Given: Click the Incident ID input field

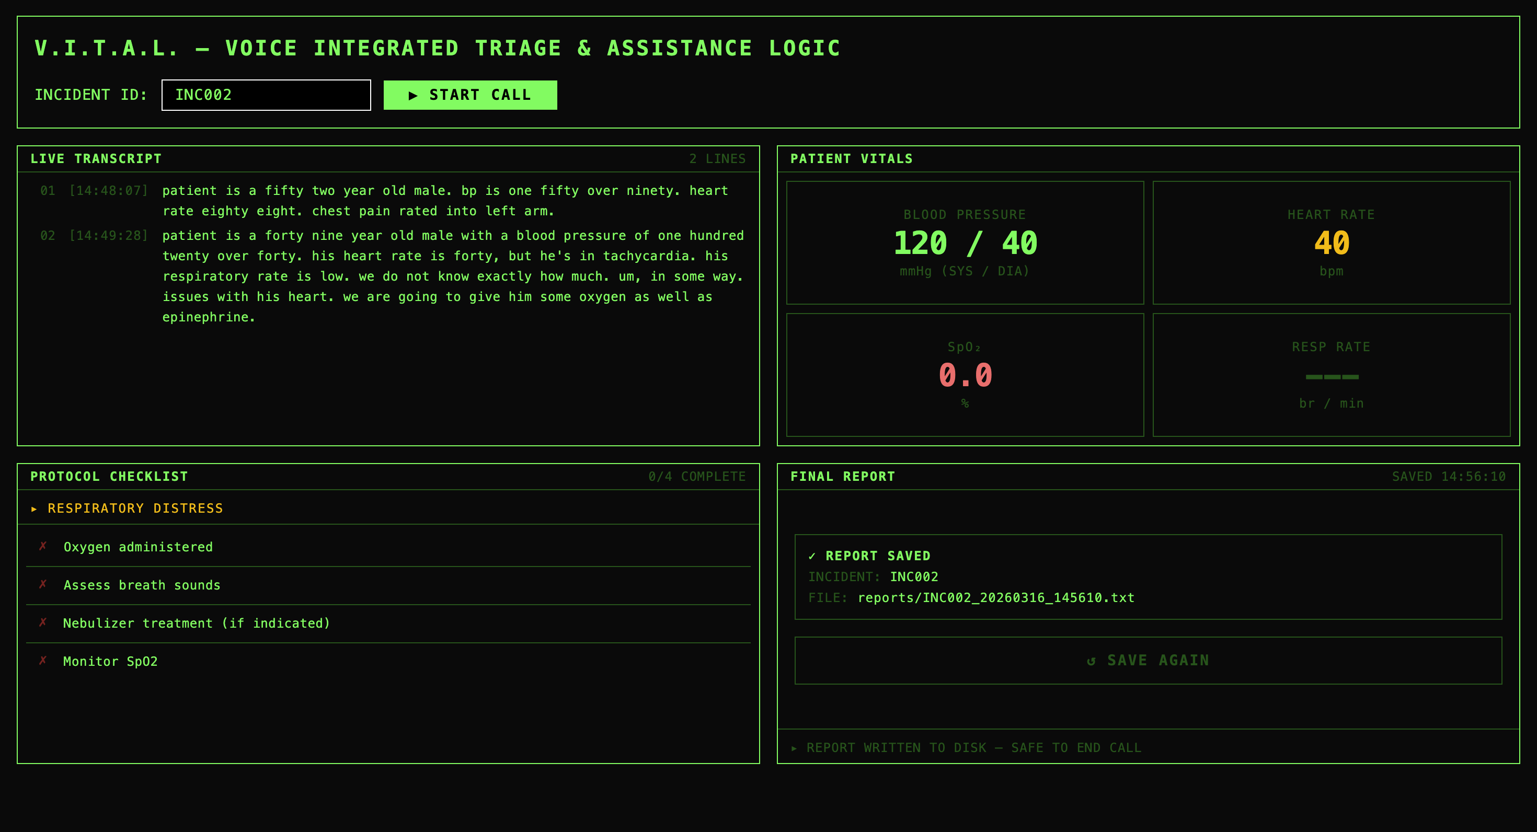Looking at the screenshot, I should coord(266,95).
